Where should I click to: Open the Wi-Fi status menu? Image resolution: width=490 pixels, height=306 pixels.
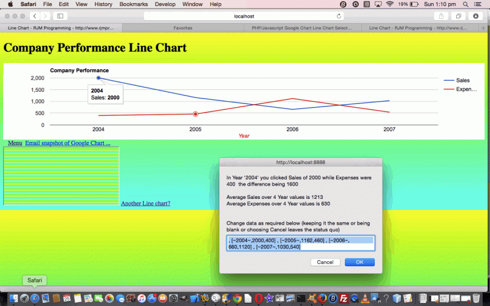390,4
